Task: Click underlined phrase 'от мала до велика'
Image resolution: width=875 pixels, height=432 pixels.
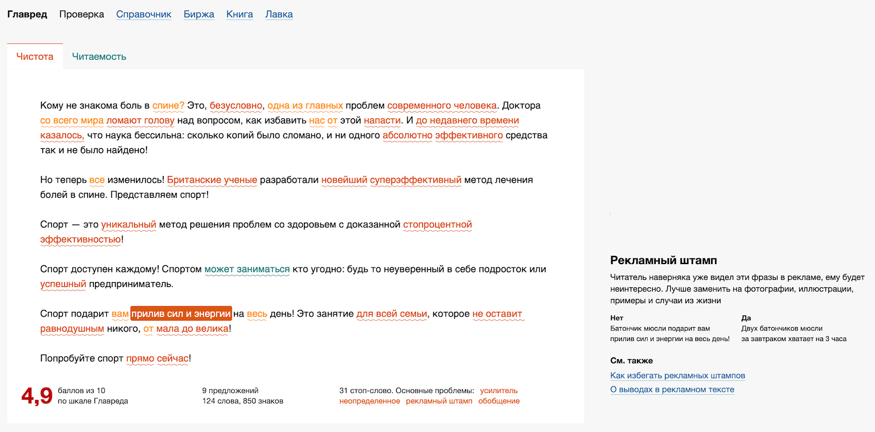Action: [x=186, y=328]
